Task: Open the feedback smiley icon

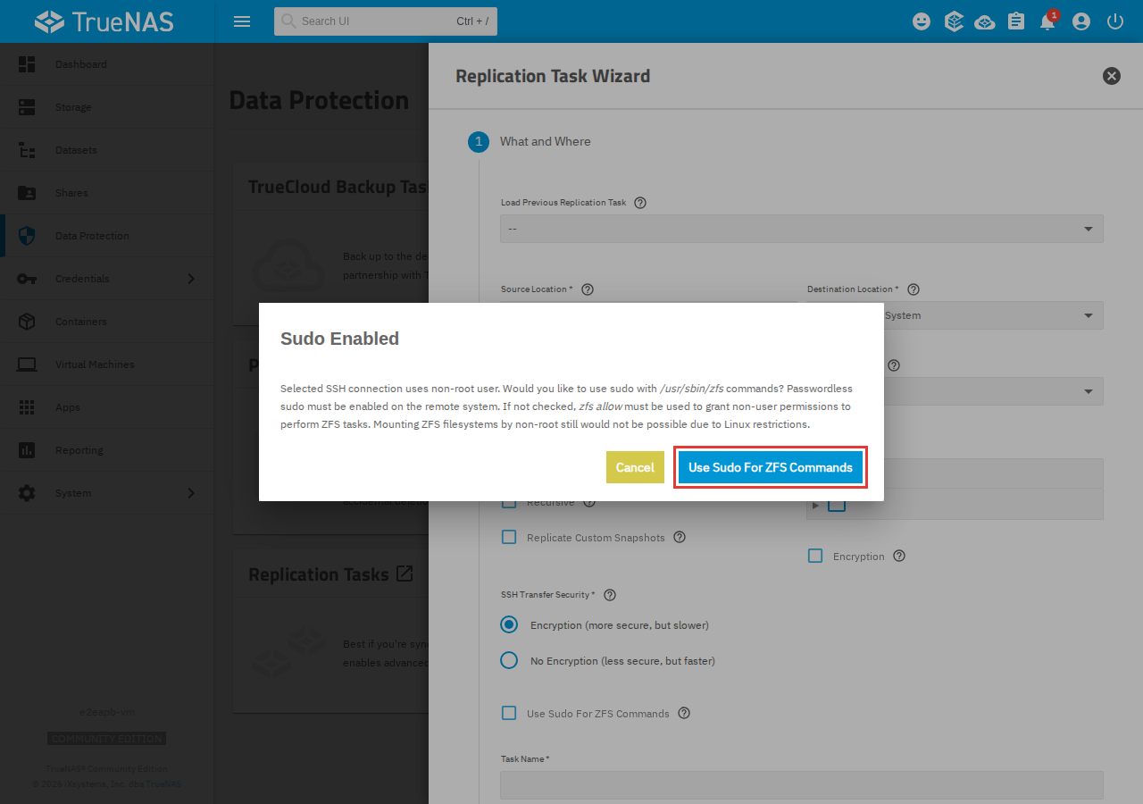Action: [x=922, y=21]
